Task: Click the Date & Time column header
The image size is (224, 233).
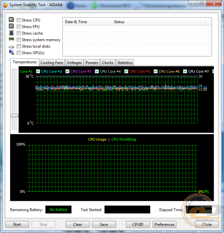Action: [87, 22]
